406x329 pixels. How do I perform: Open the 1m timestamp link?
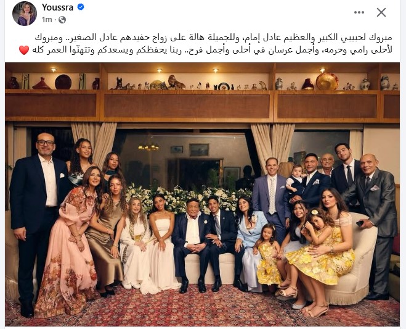[x=47, y=20]
